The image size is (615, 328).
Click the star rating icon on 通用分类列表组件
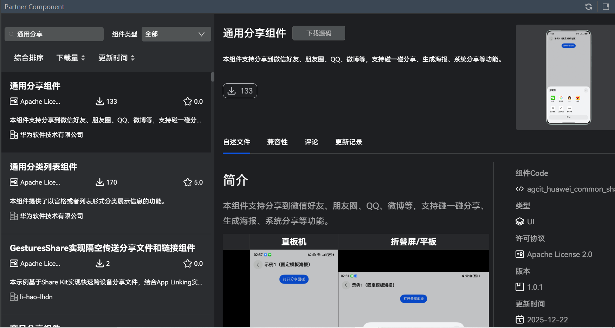click(x=187, y=182)
